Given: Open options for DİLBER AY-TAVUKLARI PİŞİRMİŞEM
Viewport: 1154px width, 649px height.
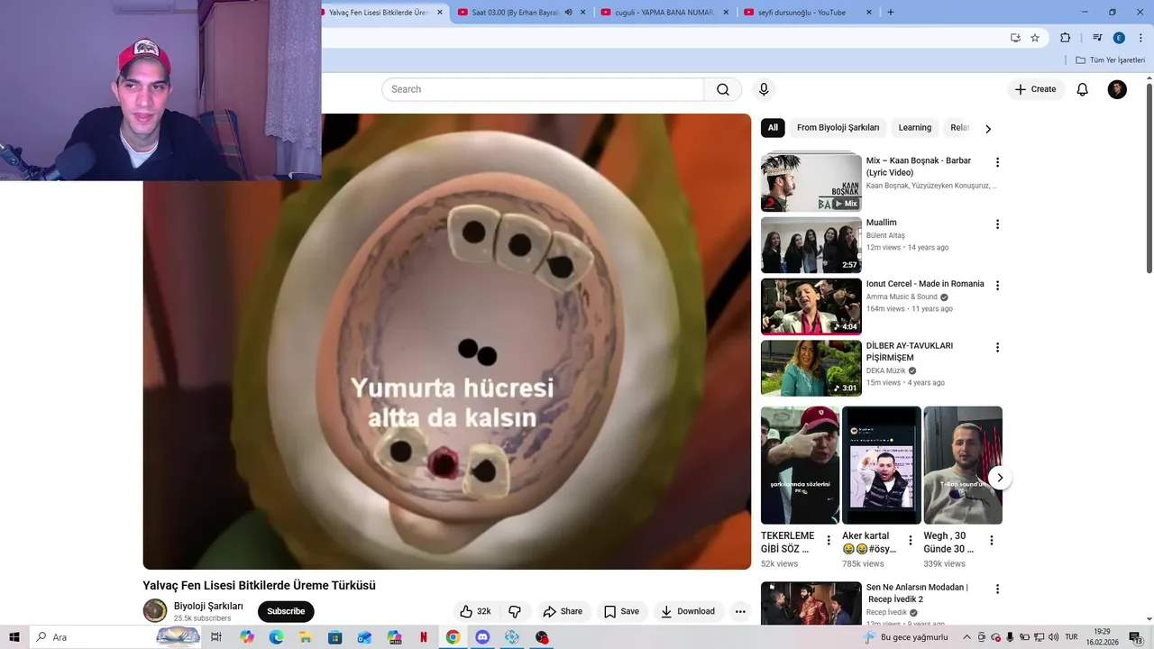Looking at the screenshot, I should tap(997, 347).
